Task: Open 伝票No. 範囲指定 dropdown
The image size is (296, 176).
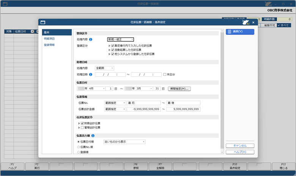Action: click(x=115, y=103)
